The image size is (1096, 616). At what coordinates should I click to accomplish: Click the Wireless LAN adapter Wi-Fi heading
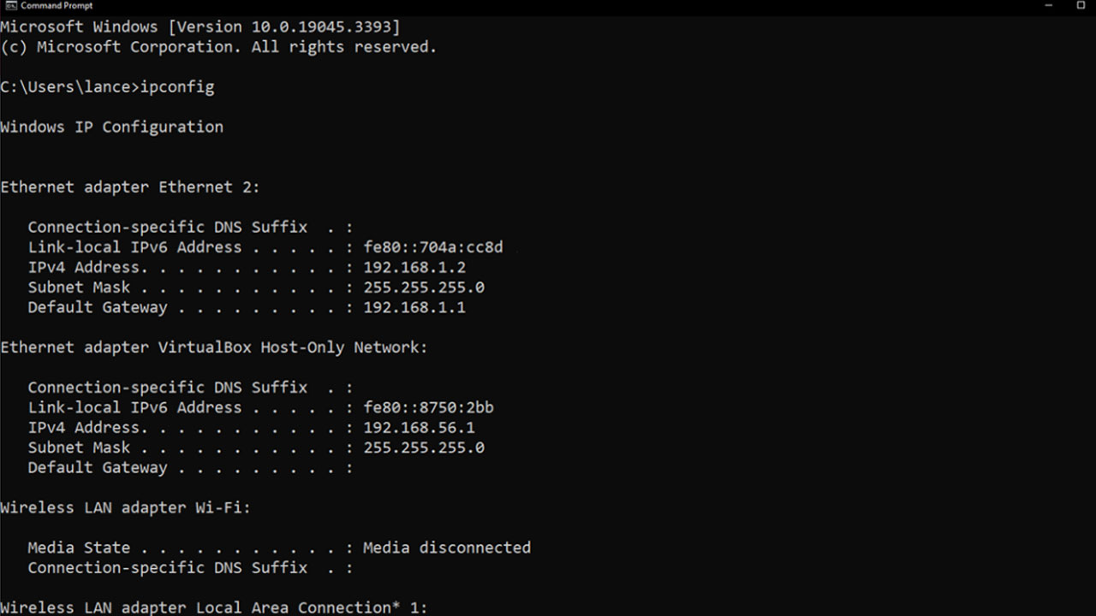(x=125, y=507)
